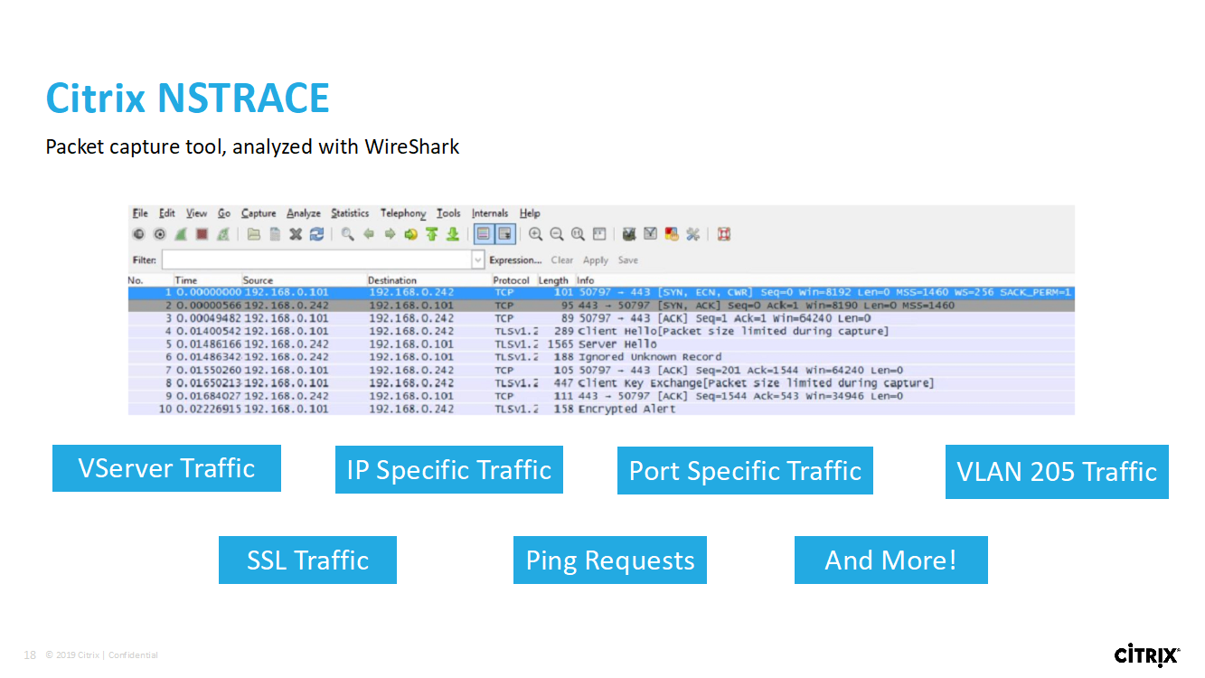1205x678 pixels.
Task: Select packet 3, the Seq=1 Ack=1 ACK
Action: point(601,318)
